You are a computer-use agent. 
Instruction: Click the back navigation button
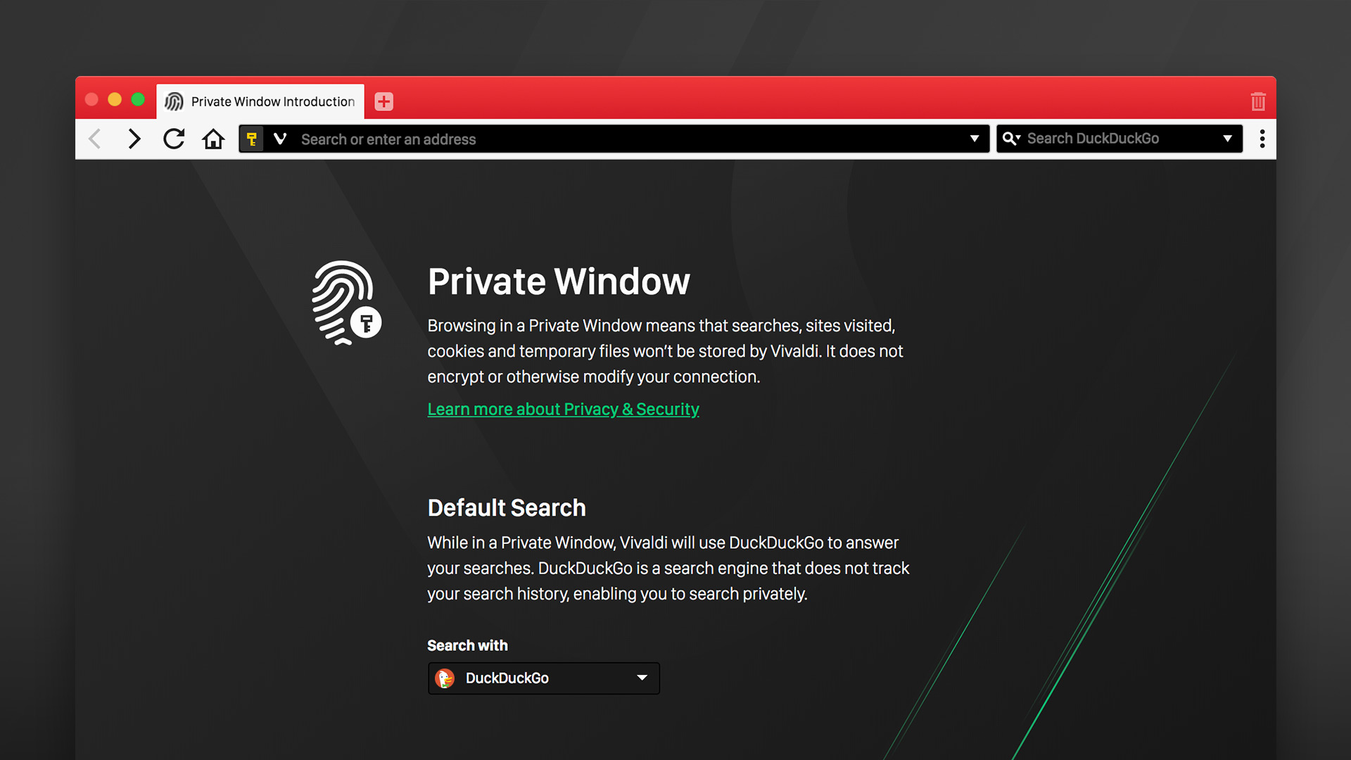coord(97,139)
